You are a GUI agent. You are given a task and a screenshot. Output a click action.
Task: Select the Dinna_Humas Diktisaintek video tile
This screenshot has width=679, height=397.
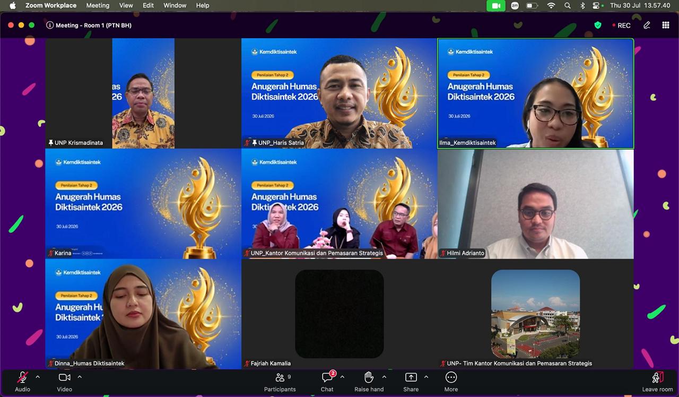point(143,314)
